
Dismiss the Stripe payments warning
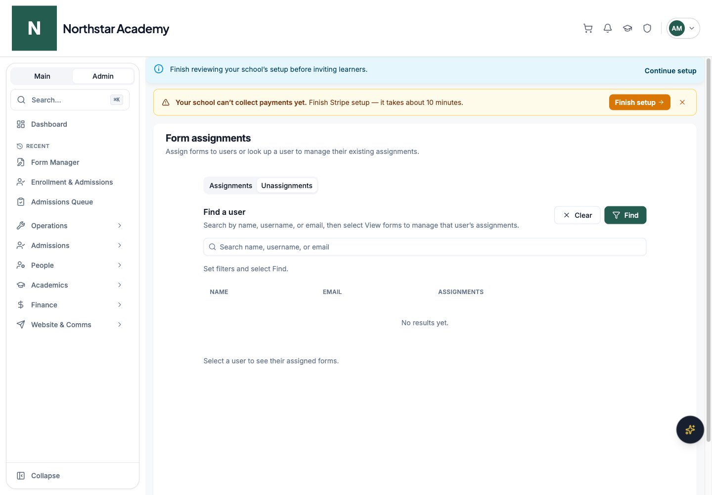[682, 102]
